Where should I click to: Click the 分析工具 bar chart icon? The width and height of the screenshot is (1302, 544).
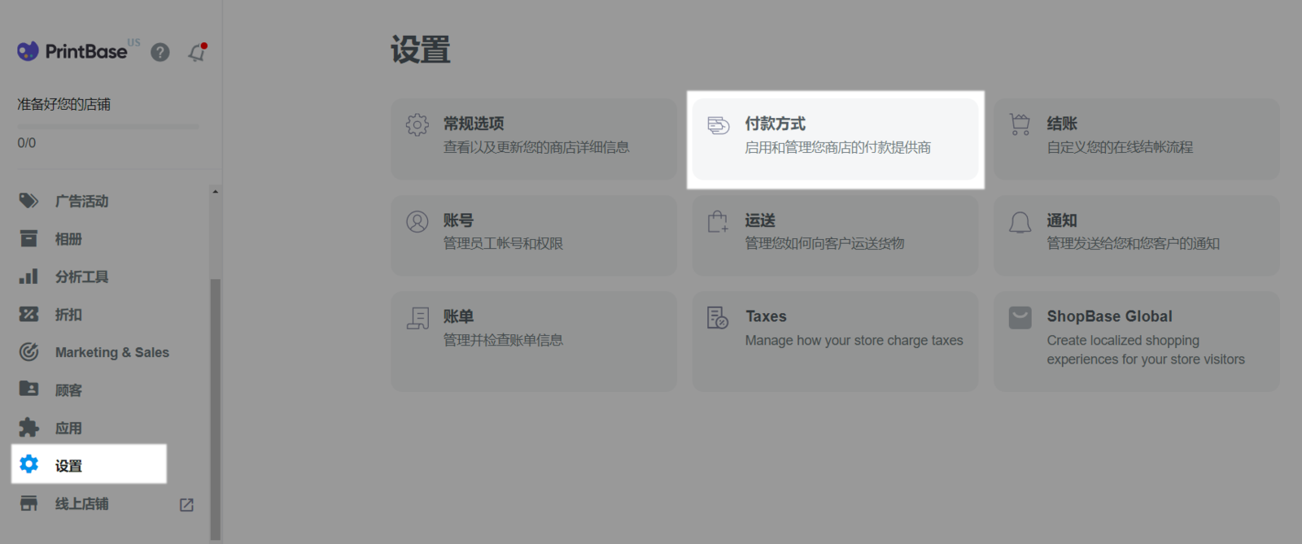pos(28,276)
